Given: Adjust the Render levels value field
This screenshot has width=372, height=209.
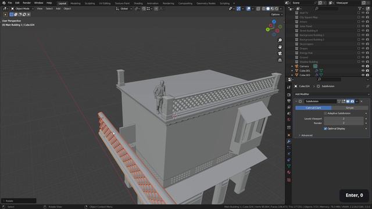Looking at the screenshot, I should (x=344, y=123).
